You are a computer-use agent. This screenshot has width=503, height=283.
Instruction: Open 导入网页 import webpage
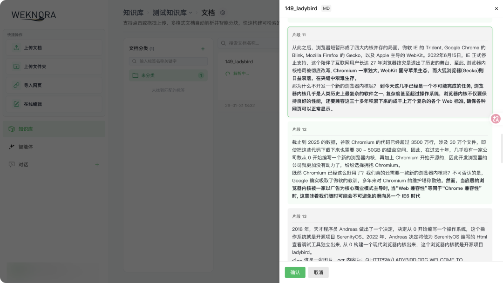click(x=54, y=85)
